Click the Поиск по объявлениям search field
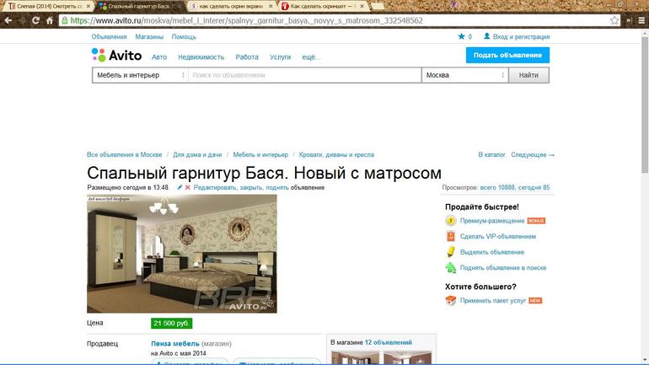Image resolution: width=649 pixels, height=365 pixels. pyautogui.click(x=304, y=75)
